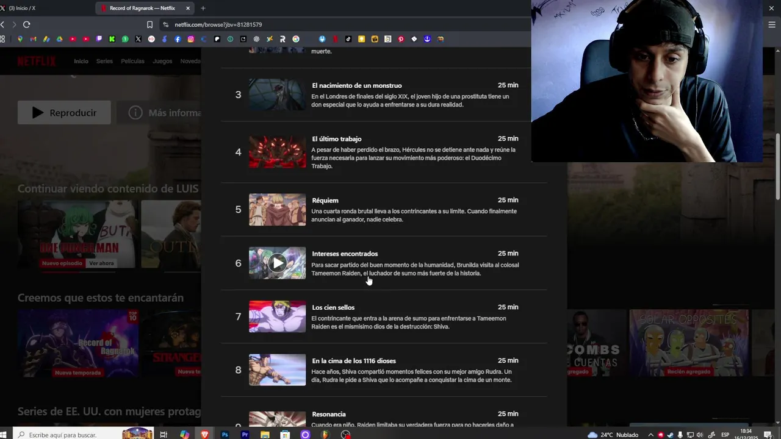Open Google Drive bookmark
This screenshot has height=439, width=781.
click(x=59, y=39)
